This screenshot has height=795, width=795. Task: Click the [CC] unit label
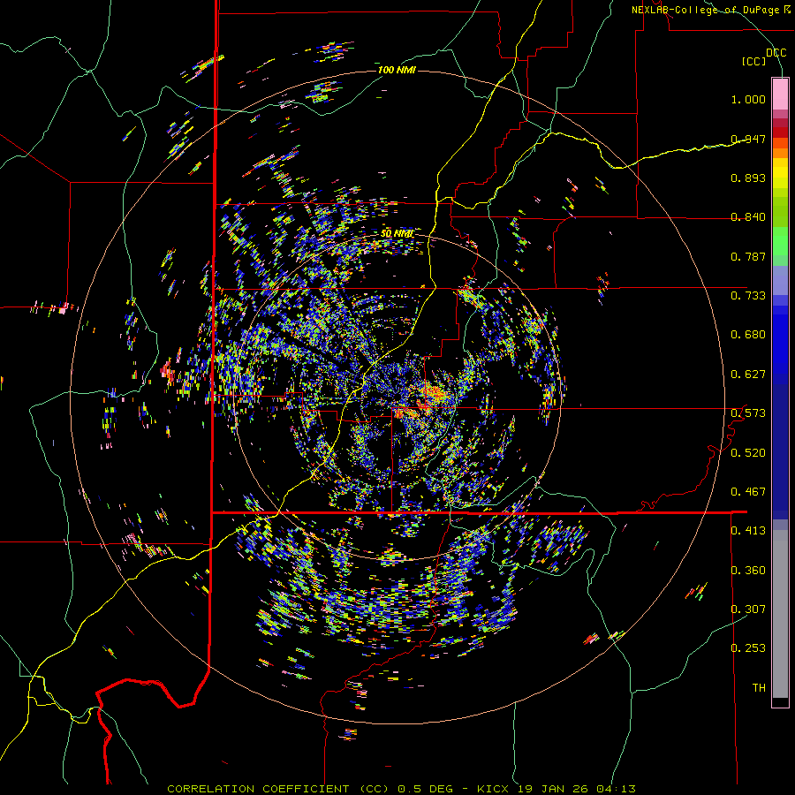(x=754, y=61)
